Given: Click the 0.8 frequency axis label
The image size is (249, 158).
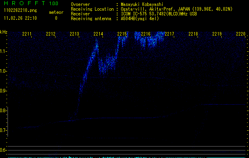Looking at the screenshot, I should (3, 111).
